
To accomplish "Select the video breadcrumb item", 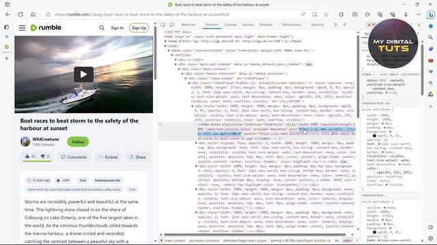I will pyautogui.click(x=348, y=240).
